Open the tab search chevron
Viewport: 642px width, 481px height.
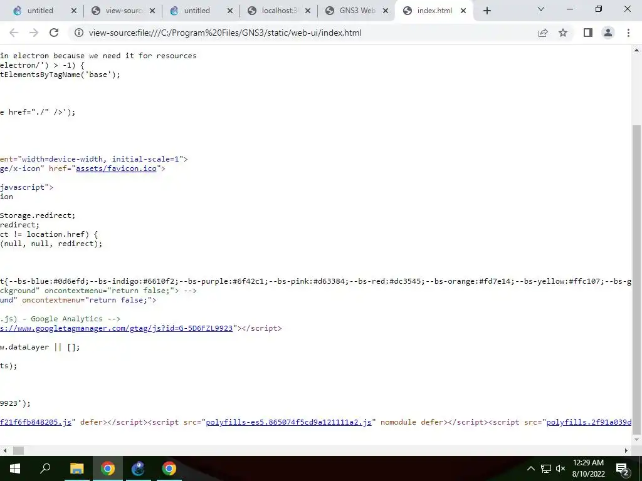[541, 9]
